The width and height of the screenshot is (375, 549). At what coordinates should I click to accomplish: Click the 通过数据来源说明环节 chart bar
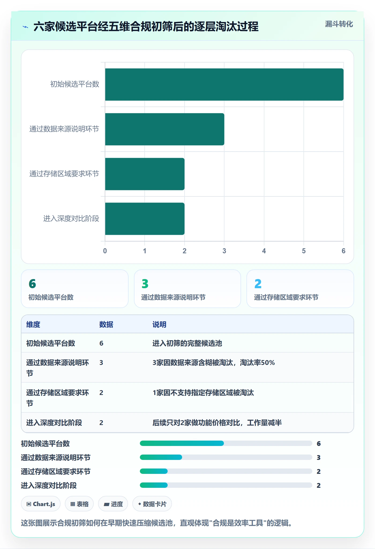[165, 129]
